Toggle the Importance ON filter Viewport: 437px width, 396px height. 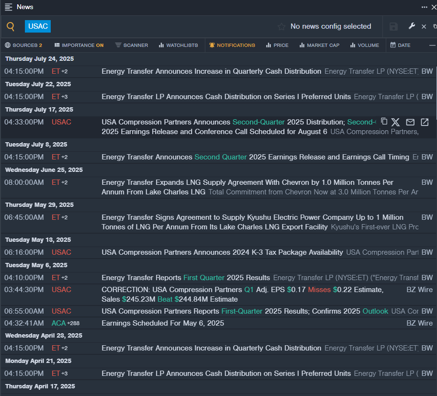pos(79,45)
